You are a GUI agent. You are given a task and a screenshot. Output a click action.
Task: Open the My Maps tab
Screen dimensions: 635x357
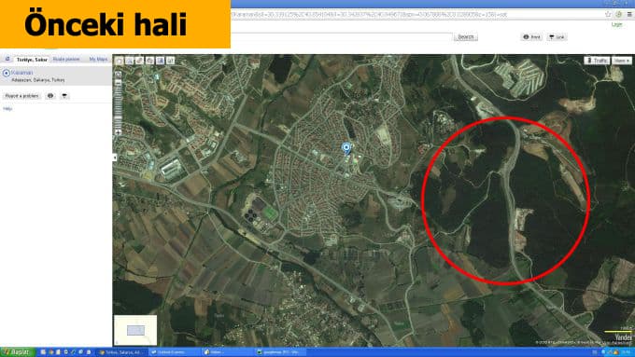[98, 59]
